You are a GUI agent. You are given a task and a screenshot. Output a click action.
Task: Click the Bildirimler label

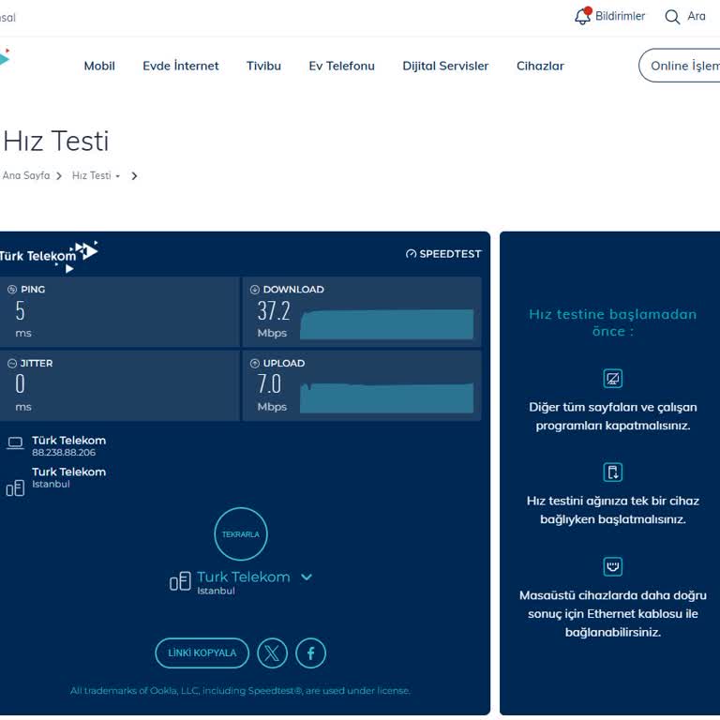(x=620, y=16)
